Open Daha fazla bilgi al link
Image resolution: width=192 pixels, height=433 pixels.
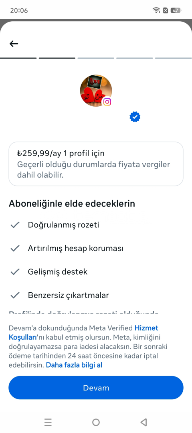tap(74, 365)
